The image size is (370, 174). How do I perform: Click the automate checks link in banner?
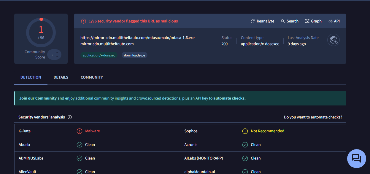[x=229, y=98]
